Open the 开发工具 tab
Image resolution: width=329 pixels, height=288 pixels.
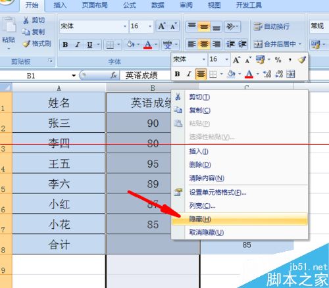[x=249, y=5]
